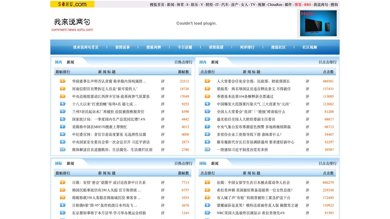Click 评 beside 河南信阳官员 headline
Viewport: 390px width, 219px height.
(x=163, y=89)
